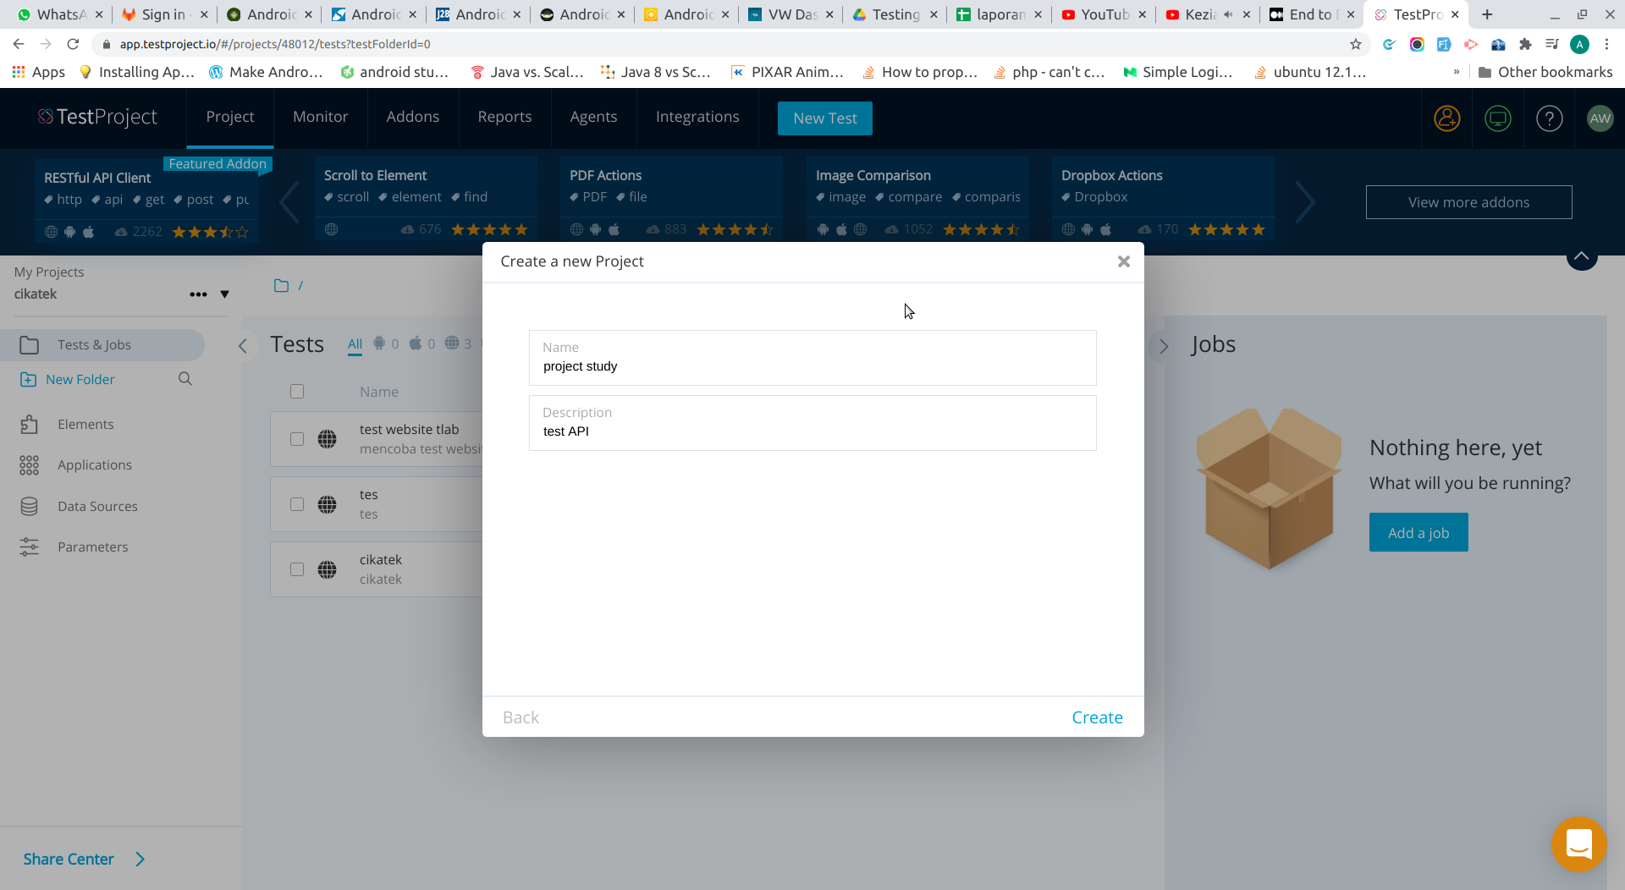Create a New Folder via sidebar icon

[x=30, y=379]
